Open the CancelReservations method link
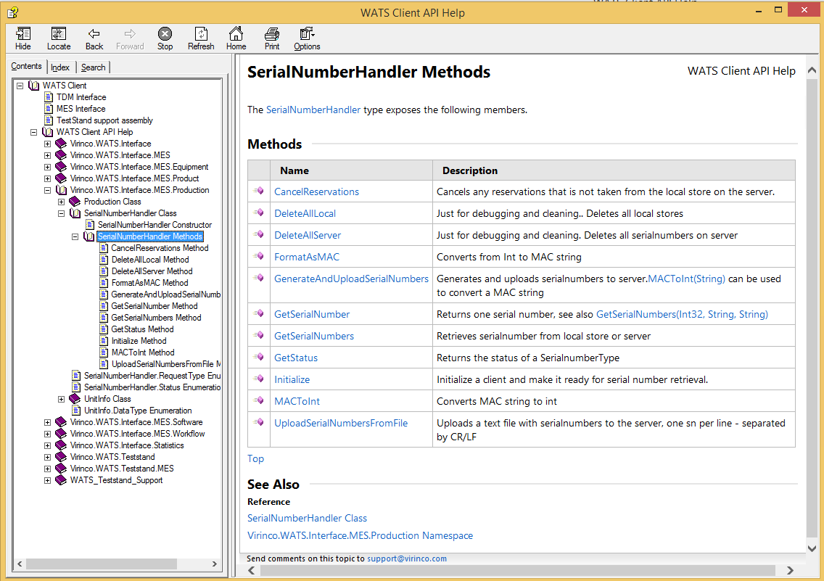Viewport: 824px width, 581px height. [316, 191]
